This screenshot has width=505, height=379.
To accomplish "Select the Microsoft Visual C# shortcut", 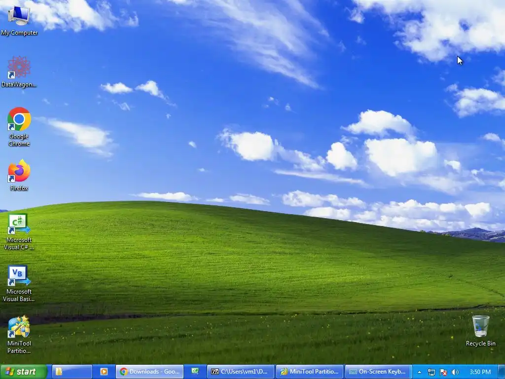I will pyautogui.click(x=19, y=232).
